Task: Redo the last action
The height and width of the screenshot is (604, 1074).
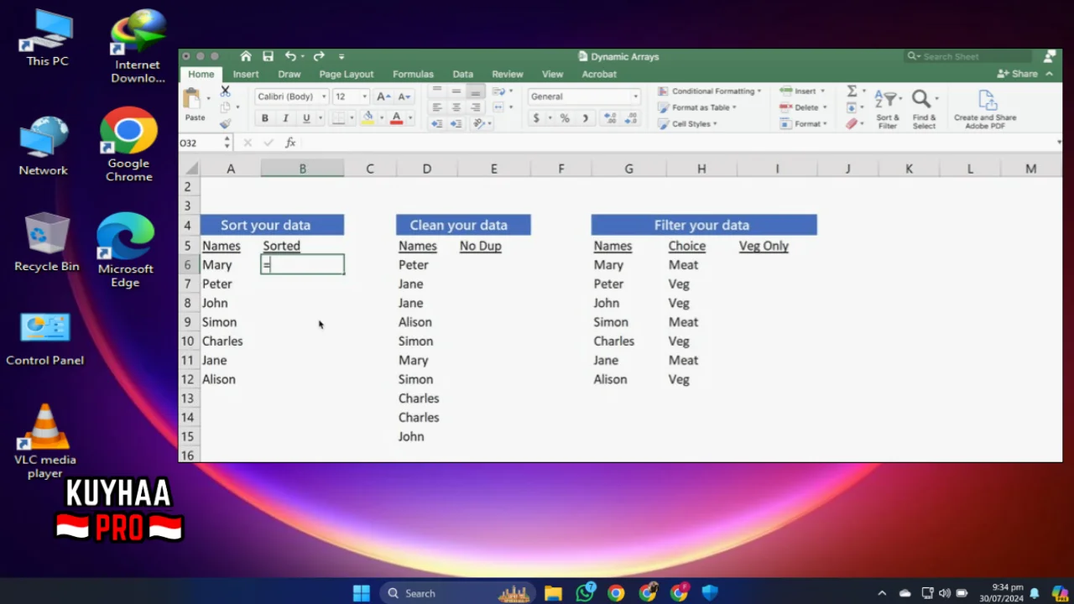Action: coord(319,56)
